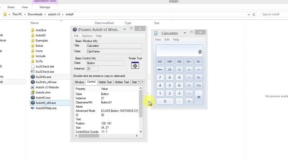Open Help menu in AutoIt Window Info

99,36
